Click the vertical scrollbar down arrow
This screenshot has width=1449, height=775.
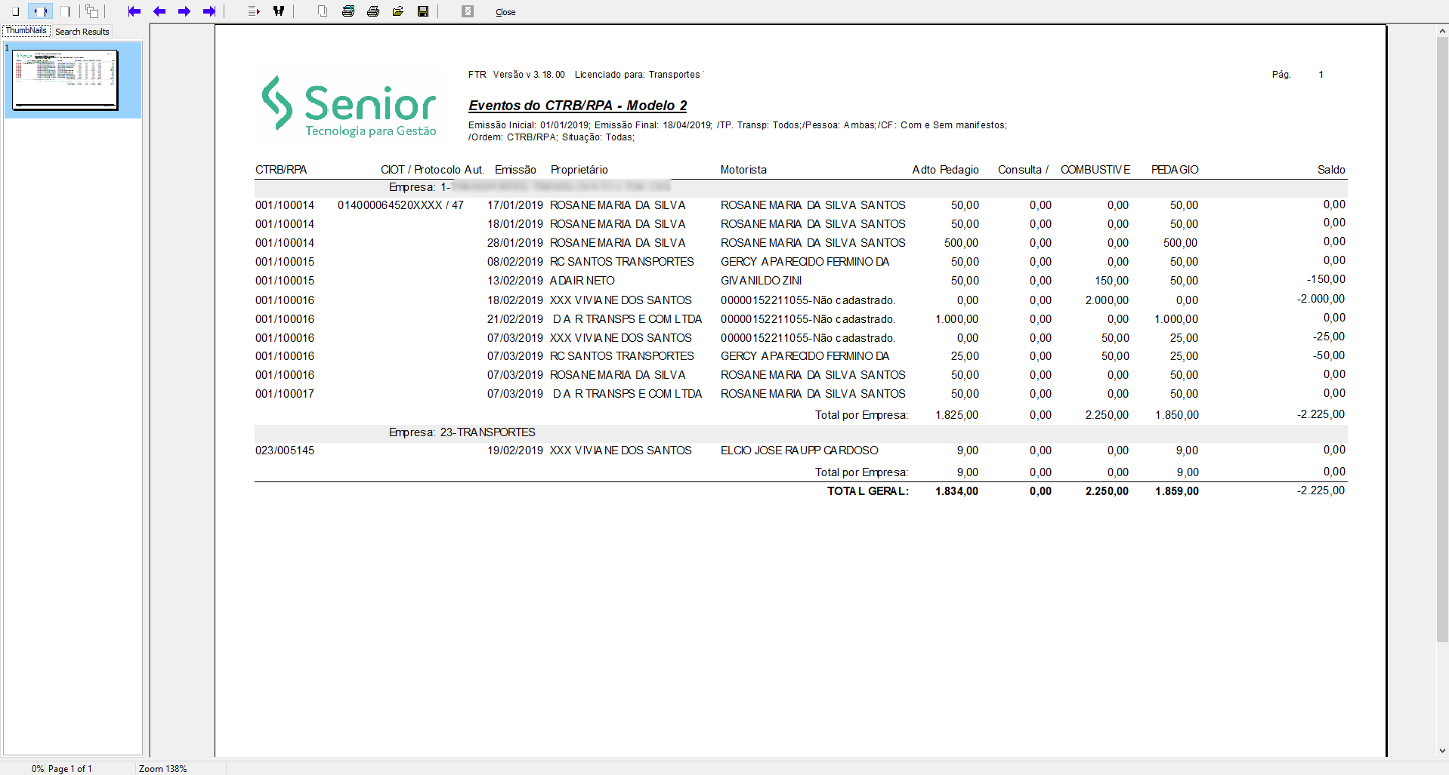coord(1442,751)
